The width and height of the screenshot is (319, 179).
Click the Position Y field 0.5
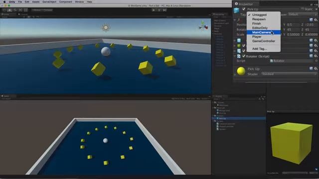click(x=293, y=24)
